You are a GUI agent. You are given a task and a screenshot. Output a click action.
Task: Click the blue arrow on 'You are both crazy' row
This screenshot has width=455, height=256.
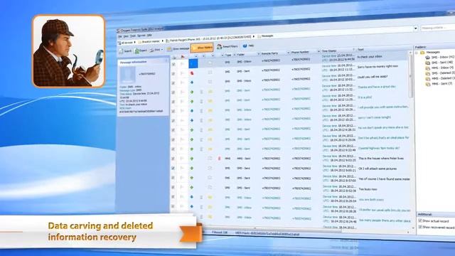click(x=192, y=197)
